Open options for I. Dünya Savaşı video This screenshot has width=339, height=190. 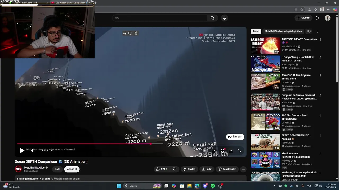pos(320,58)
